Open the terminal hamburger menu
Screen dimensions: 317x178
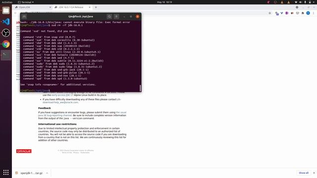coord(116,16)
